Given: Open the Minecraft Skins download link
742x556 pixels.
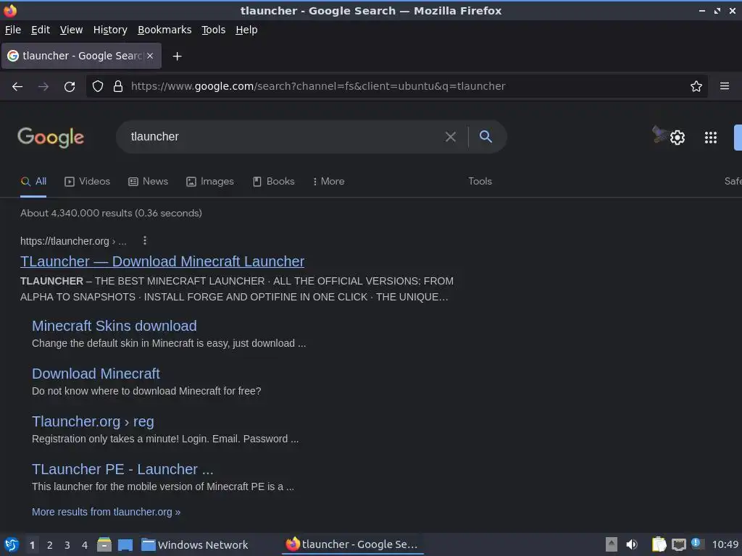Looking at the screenshot, I should [x=114, y=326].
